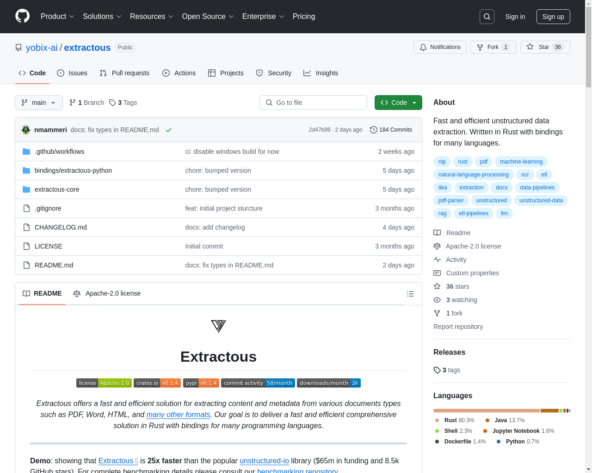Open the Projects tab

pyautogui.click(x=226, y=73)
